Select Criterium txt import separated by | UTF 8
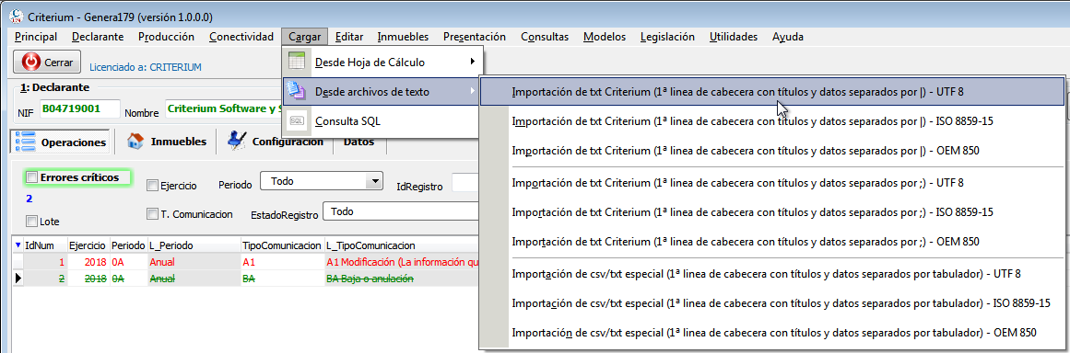 (772, 91)
